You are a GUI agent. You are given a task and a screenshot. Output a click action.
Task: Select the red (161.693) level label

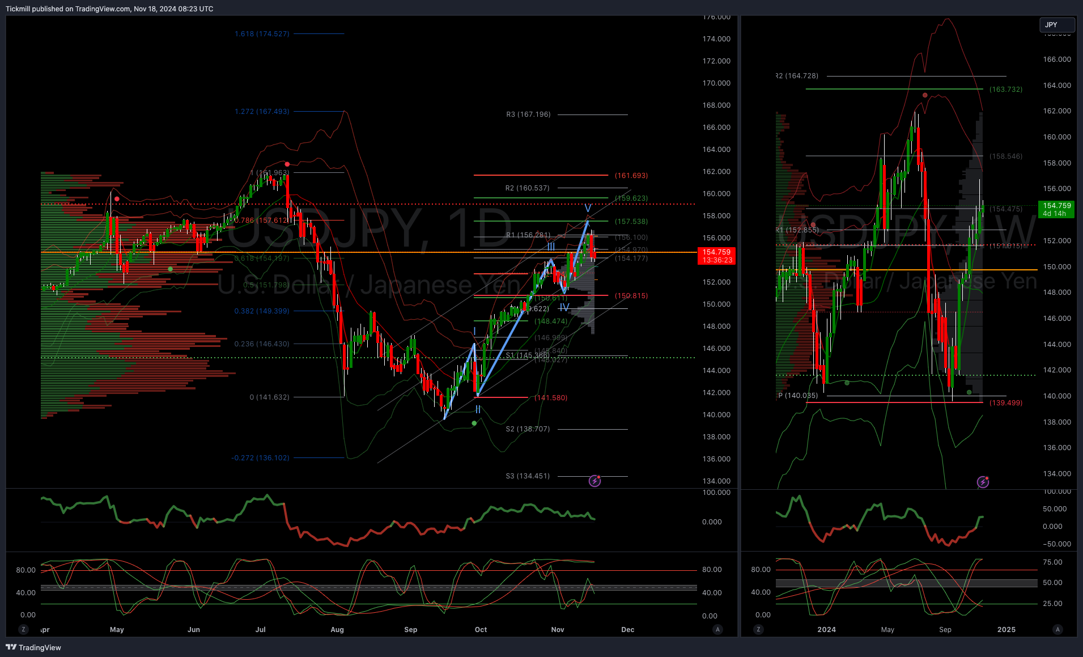pos(631,176)
